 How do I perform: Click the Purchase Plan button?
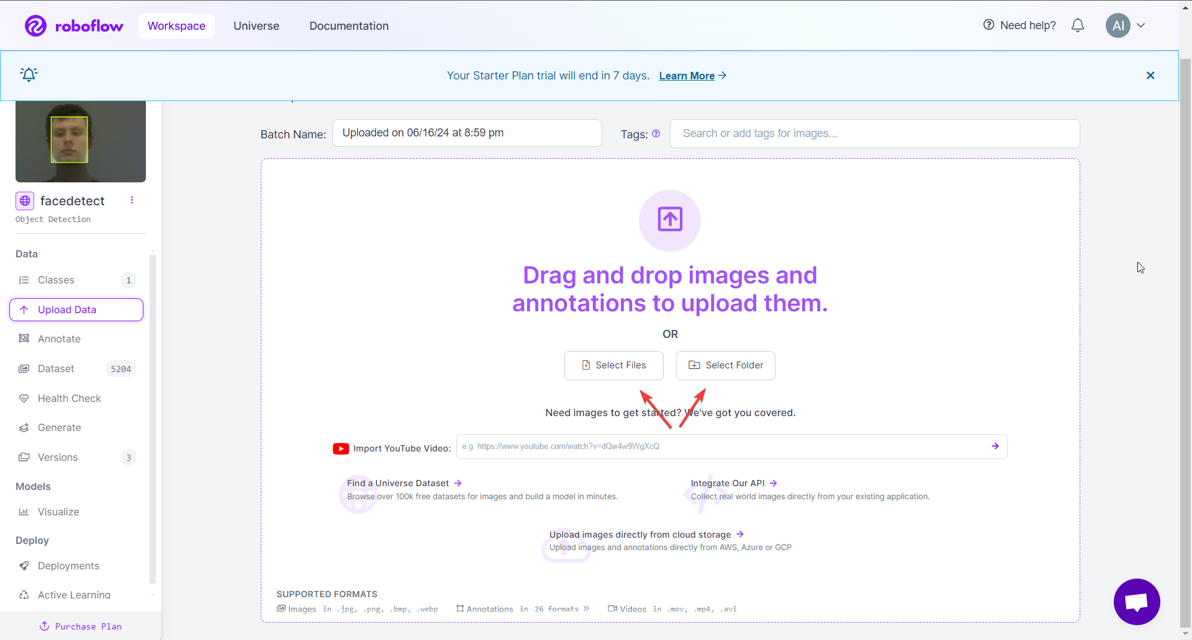coord(80,626)
